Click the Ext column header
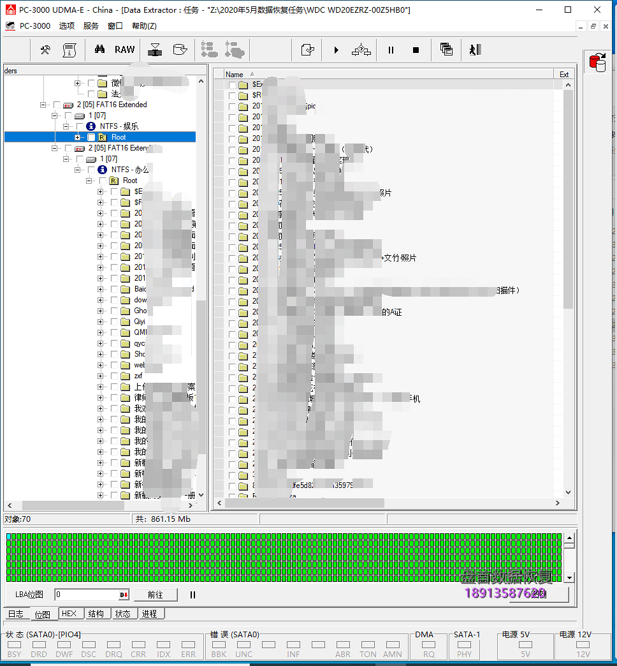Image resolution: width=617 pixels, height=666 pixels. click(x=564, y=75)
